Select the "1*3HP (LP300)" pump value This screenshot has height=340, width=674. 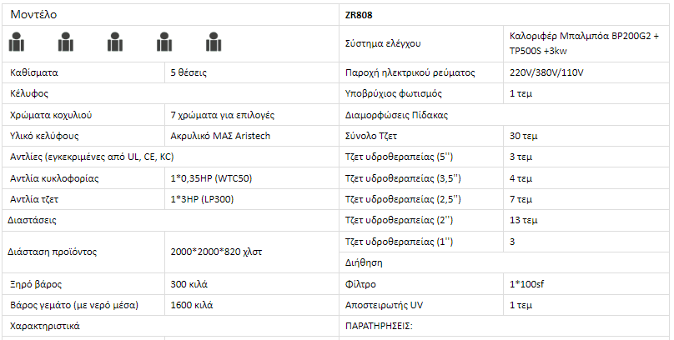(x=203, y=198)
